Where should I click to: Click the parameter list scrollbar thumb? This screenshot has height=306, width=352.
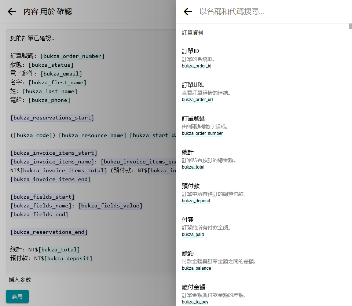pyautogui.click(x=350, y=26)
